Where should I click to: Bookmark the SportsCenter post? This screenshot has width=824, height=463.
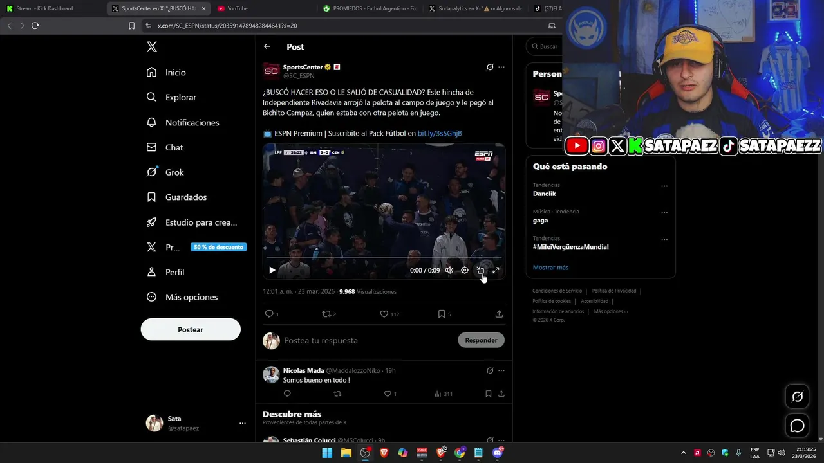pos(442,314)
